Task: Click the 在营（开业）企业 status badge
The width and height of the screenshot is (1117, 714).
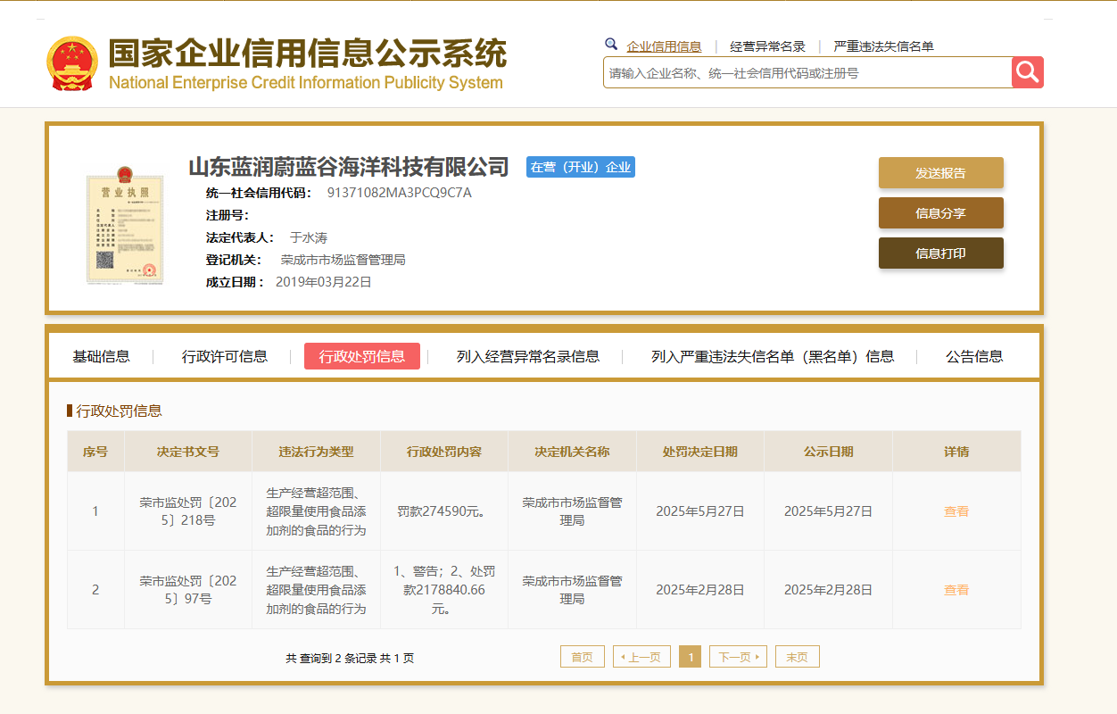Action: (x=581, y=167)
